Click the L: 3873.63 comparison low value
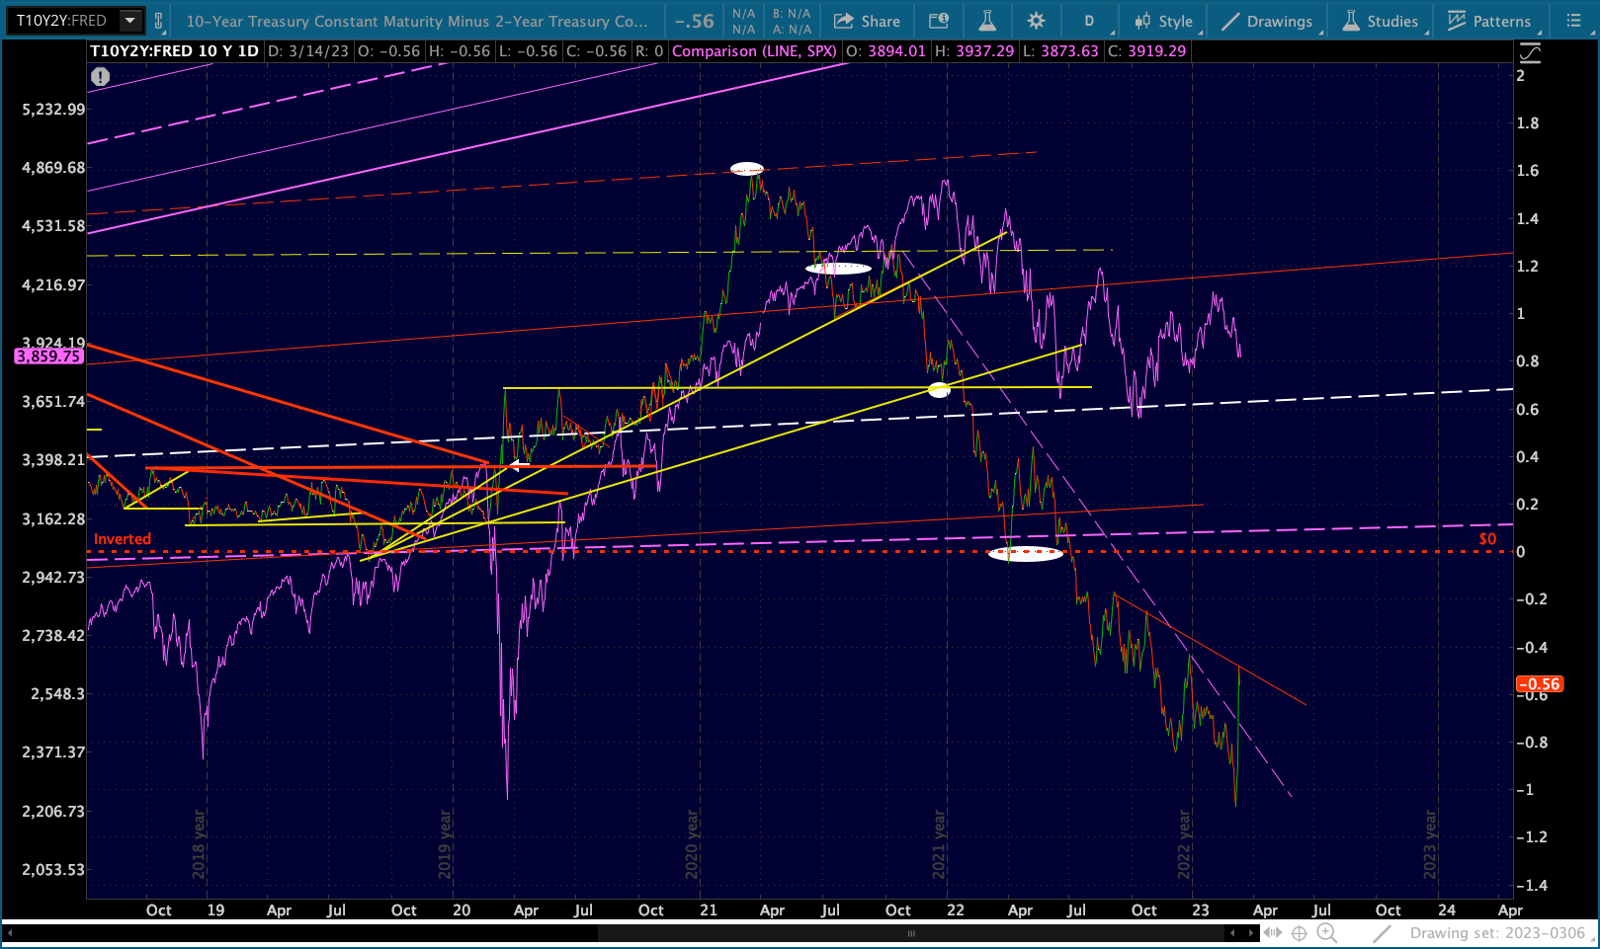The width and height of the screenshot is (1600, 949). (x=1059, y=51)
